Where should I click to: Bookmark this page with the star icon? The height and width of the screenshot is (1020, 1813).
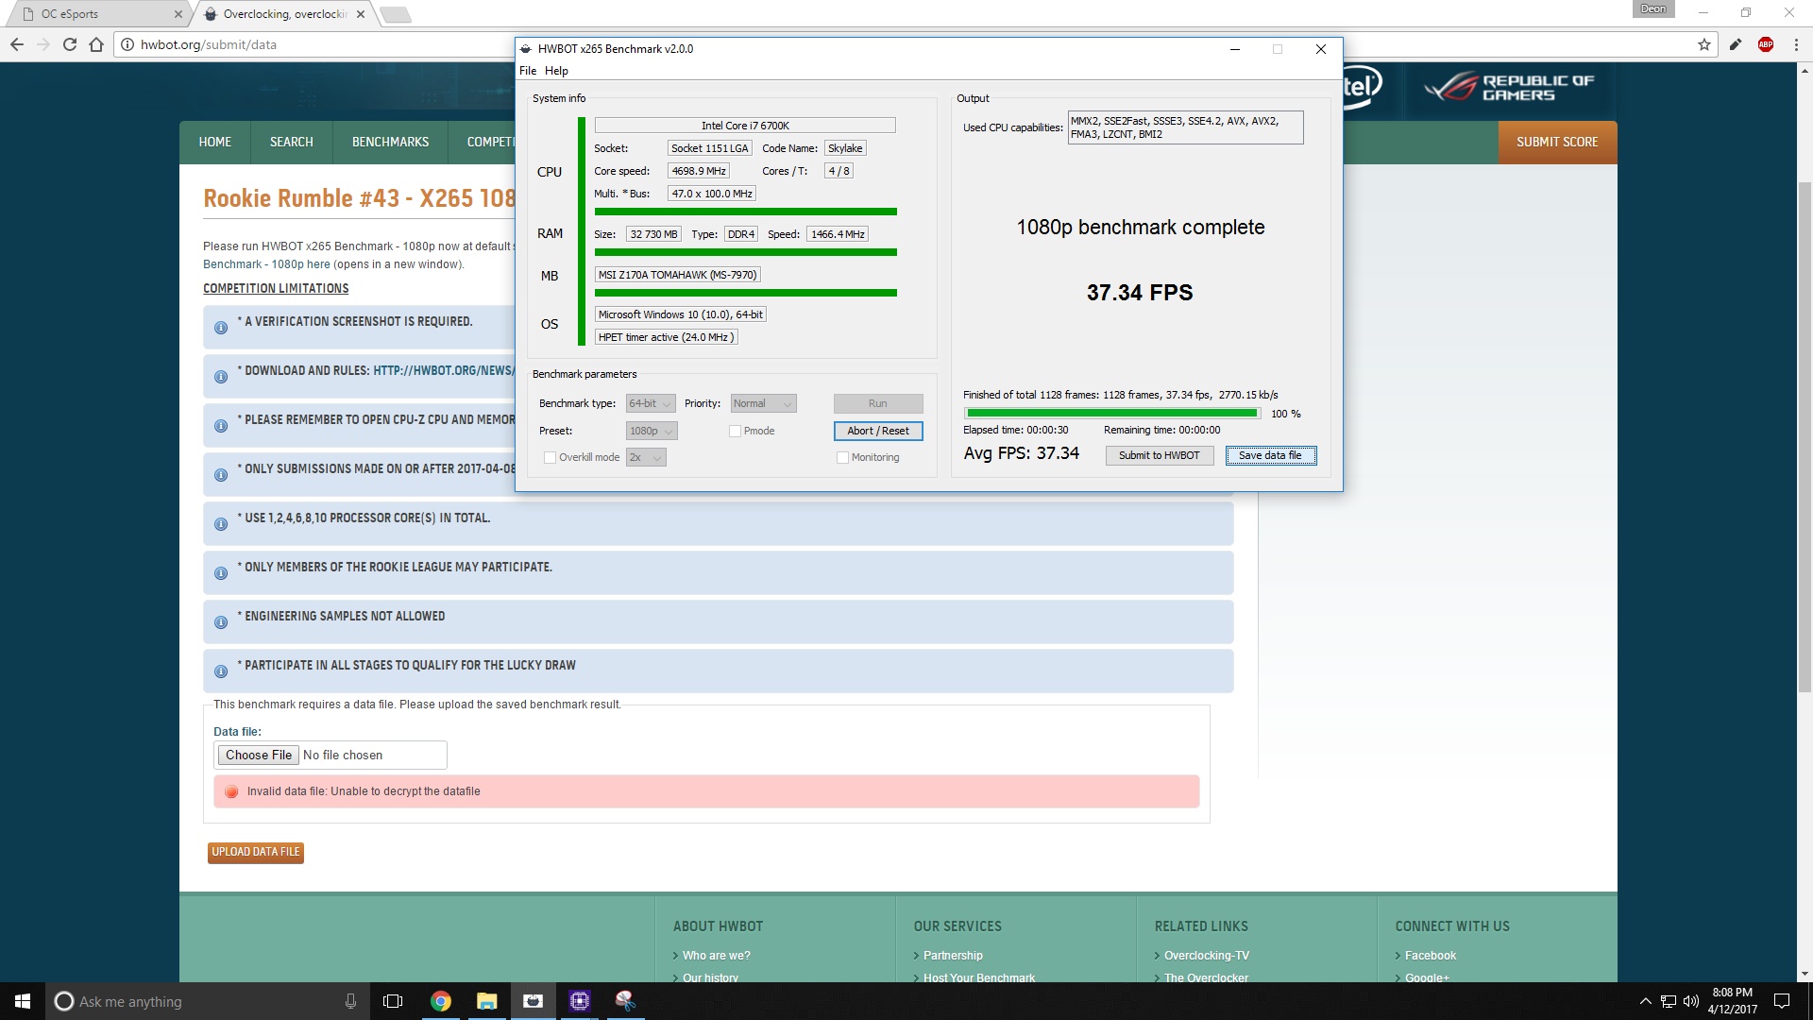click(x=1704, y=44)
